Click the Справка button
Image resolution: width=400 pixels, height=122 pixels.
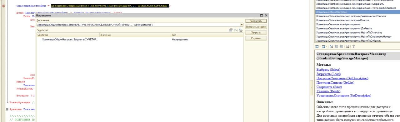tap(256, 38)
